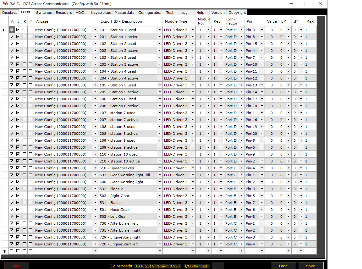This screenshot has width=362, height=269.
Task: Click the Module Type column header
Action: click(179, 21)
